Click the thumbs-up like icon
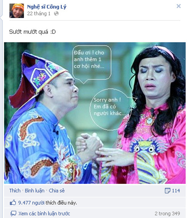Viewport: 187px width, 218px height. point(13,203)
